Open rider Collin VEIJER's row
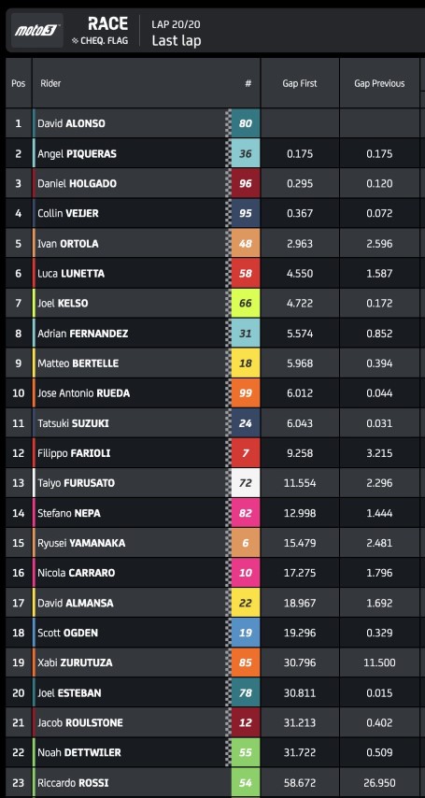Screen dimensions: 425x798 [x=212, y=213]
